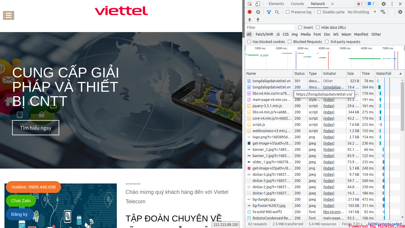Select the script.js request row

[x=323, y=125]
